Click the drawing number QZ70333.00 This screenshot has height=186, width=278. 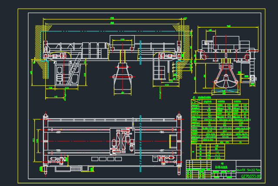(x=251, y=176)
